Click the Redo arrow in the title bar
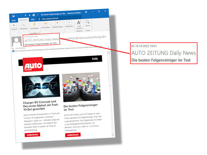The width and height of the screenshot is (207, 155). pyautogui.click(x=21, y=16)
